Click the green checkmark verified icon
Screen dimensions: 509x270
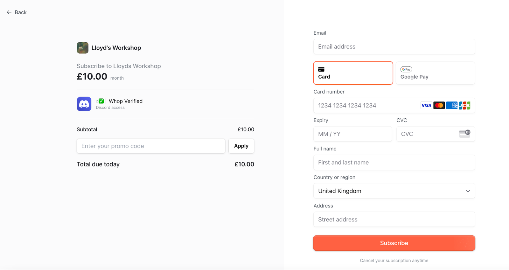(x=101, y=101)
